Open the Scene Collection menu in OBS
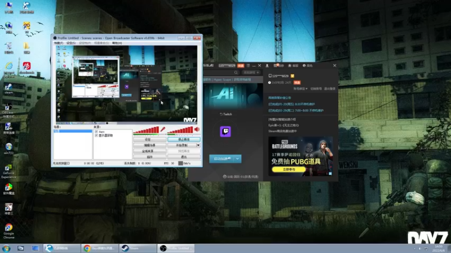The height and width of the screenshot is (253, 451). (x=101, y=43)
